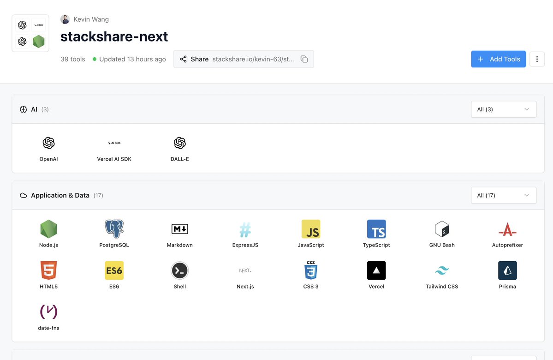Expand the Application & Data All (17) dropdown

(504, 195)
